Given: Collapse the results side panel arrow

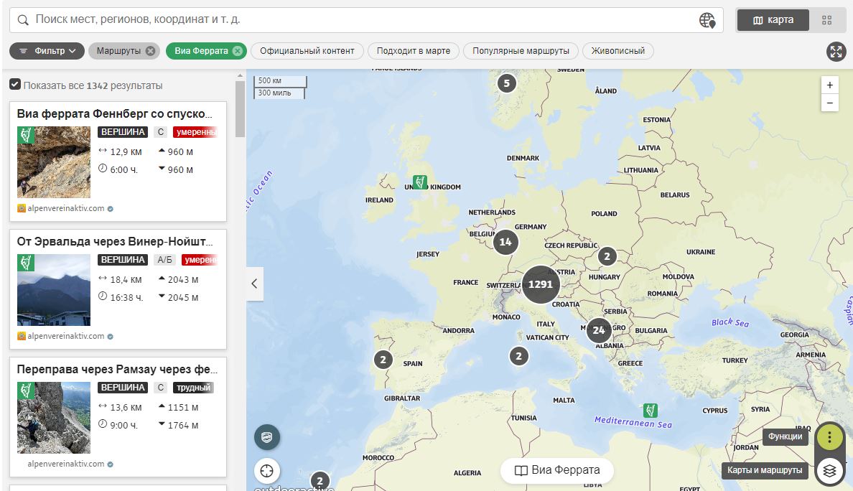Looking at the screenshot, I should coord(254,284).
